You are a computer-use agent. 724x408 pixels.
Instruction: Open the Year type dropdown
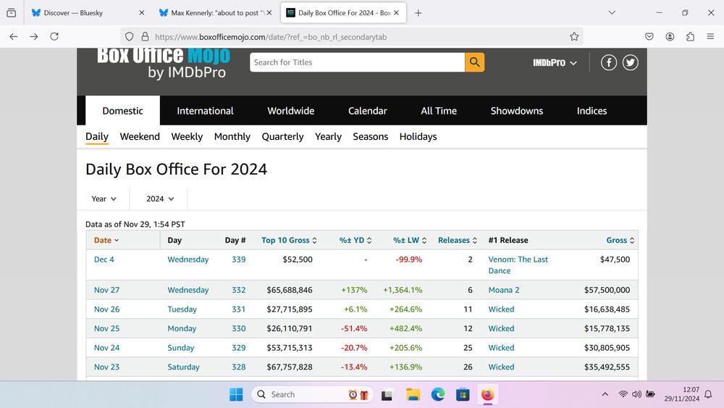104,199
